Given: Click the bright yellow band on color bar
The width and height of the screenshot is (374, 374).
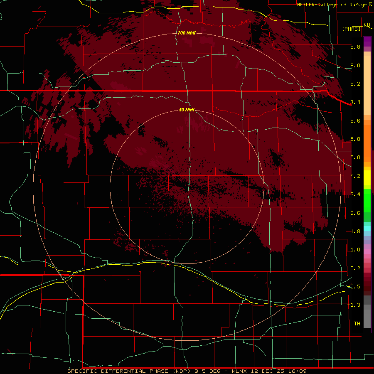Looking at the screenshot, I should pyautogui.click(x=367, y=178).
